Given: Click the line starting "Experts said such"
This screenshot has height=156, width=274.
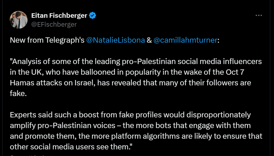Looking at the screenshot, I should (130, 115).
